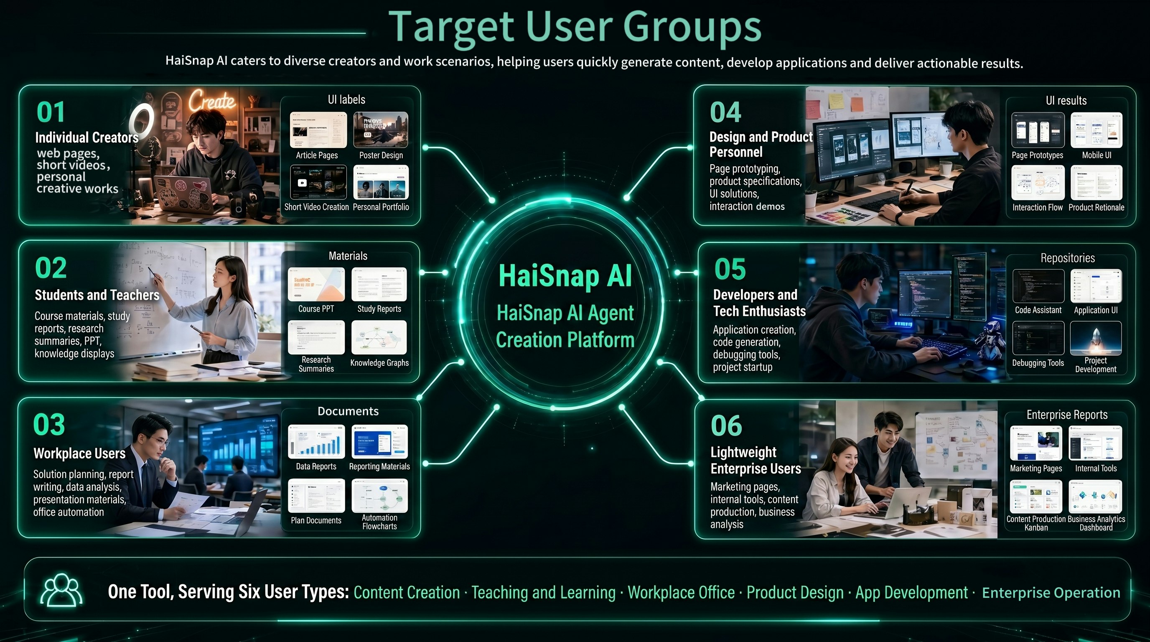
Task: Click the Students and Teachers heading
Action: coord(97,295)
